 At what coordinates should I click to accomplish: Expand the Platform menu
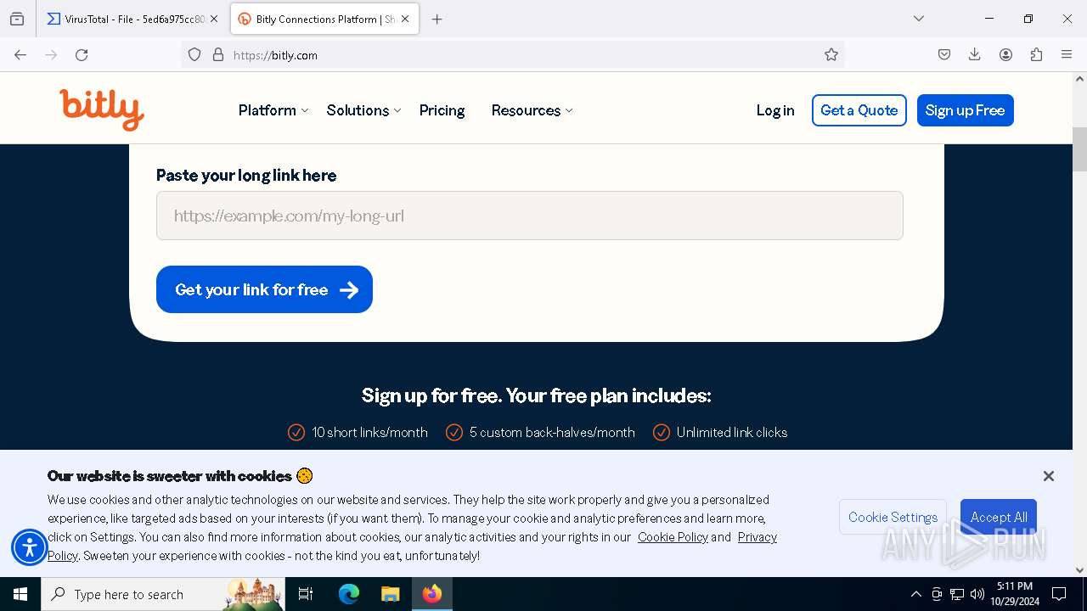[273, 110]
